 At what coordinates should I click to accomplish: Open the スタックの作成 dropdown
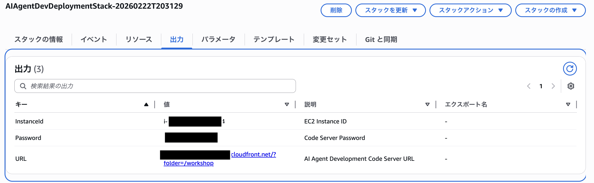point(550,10)
